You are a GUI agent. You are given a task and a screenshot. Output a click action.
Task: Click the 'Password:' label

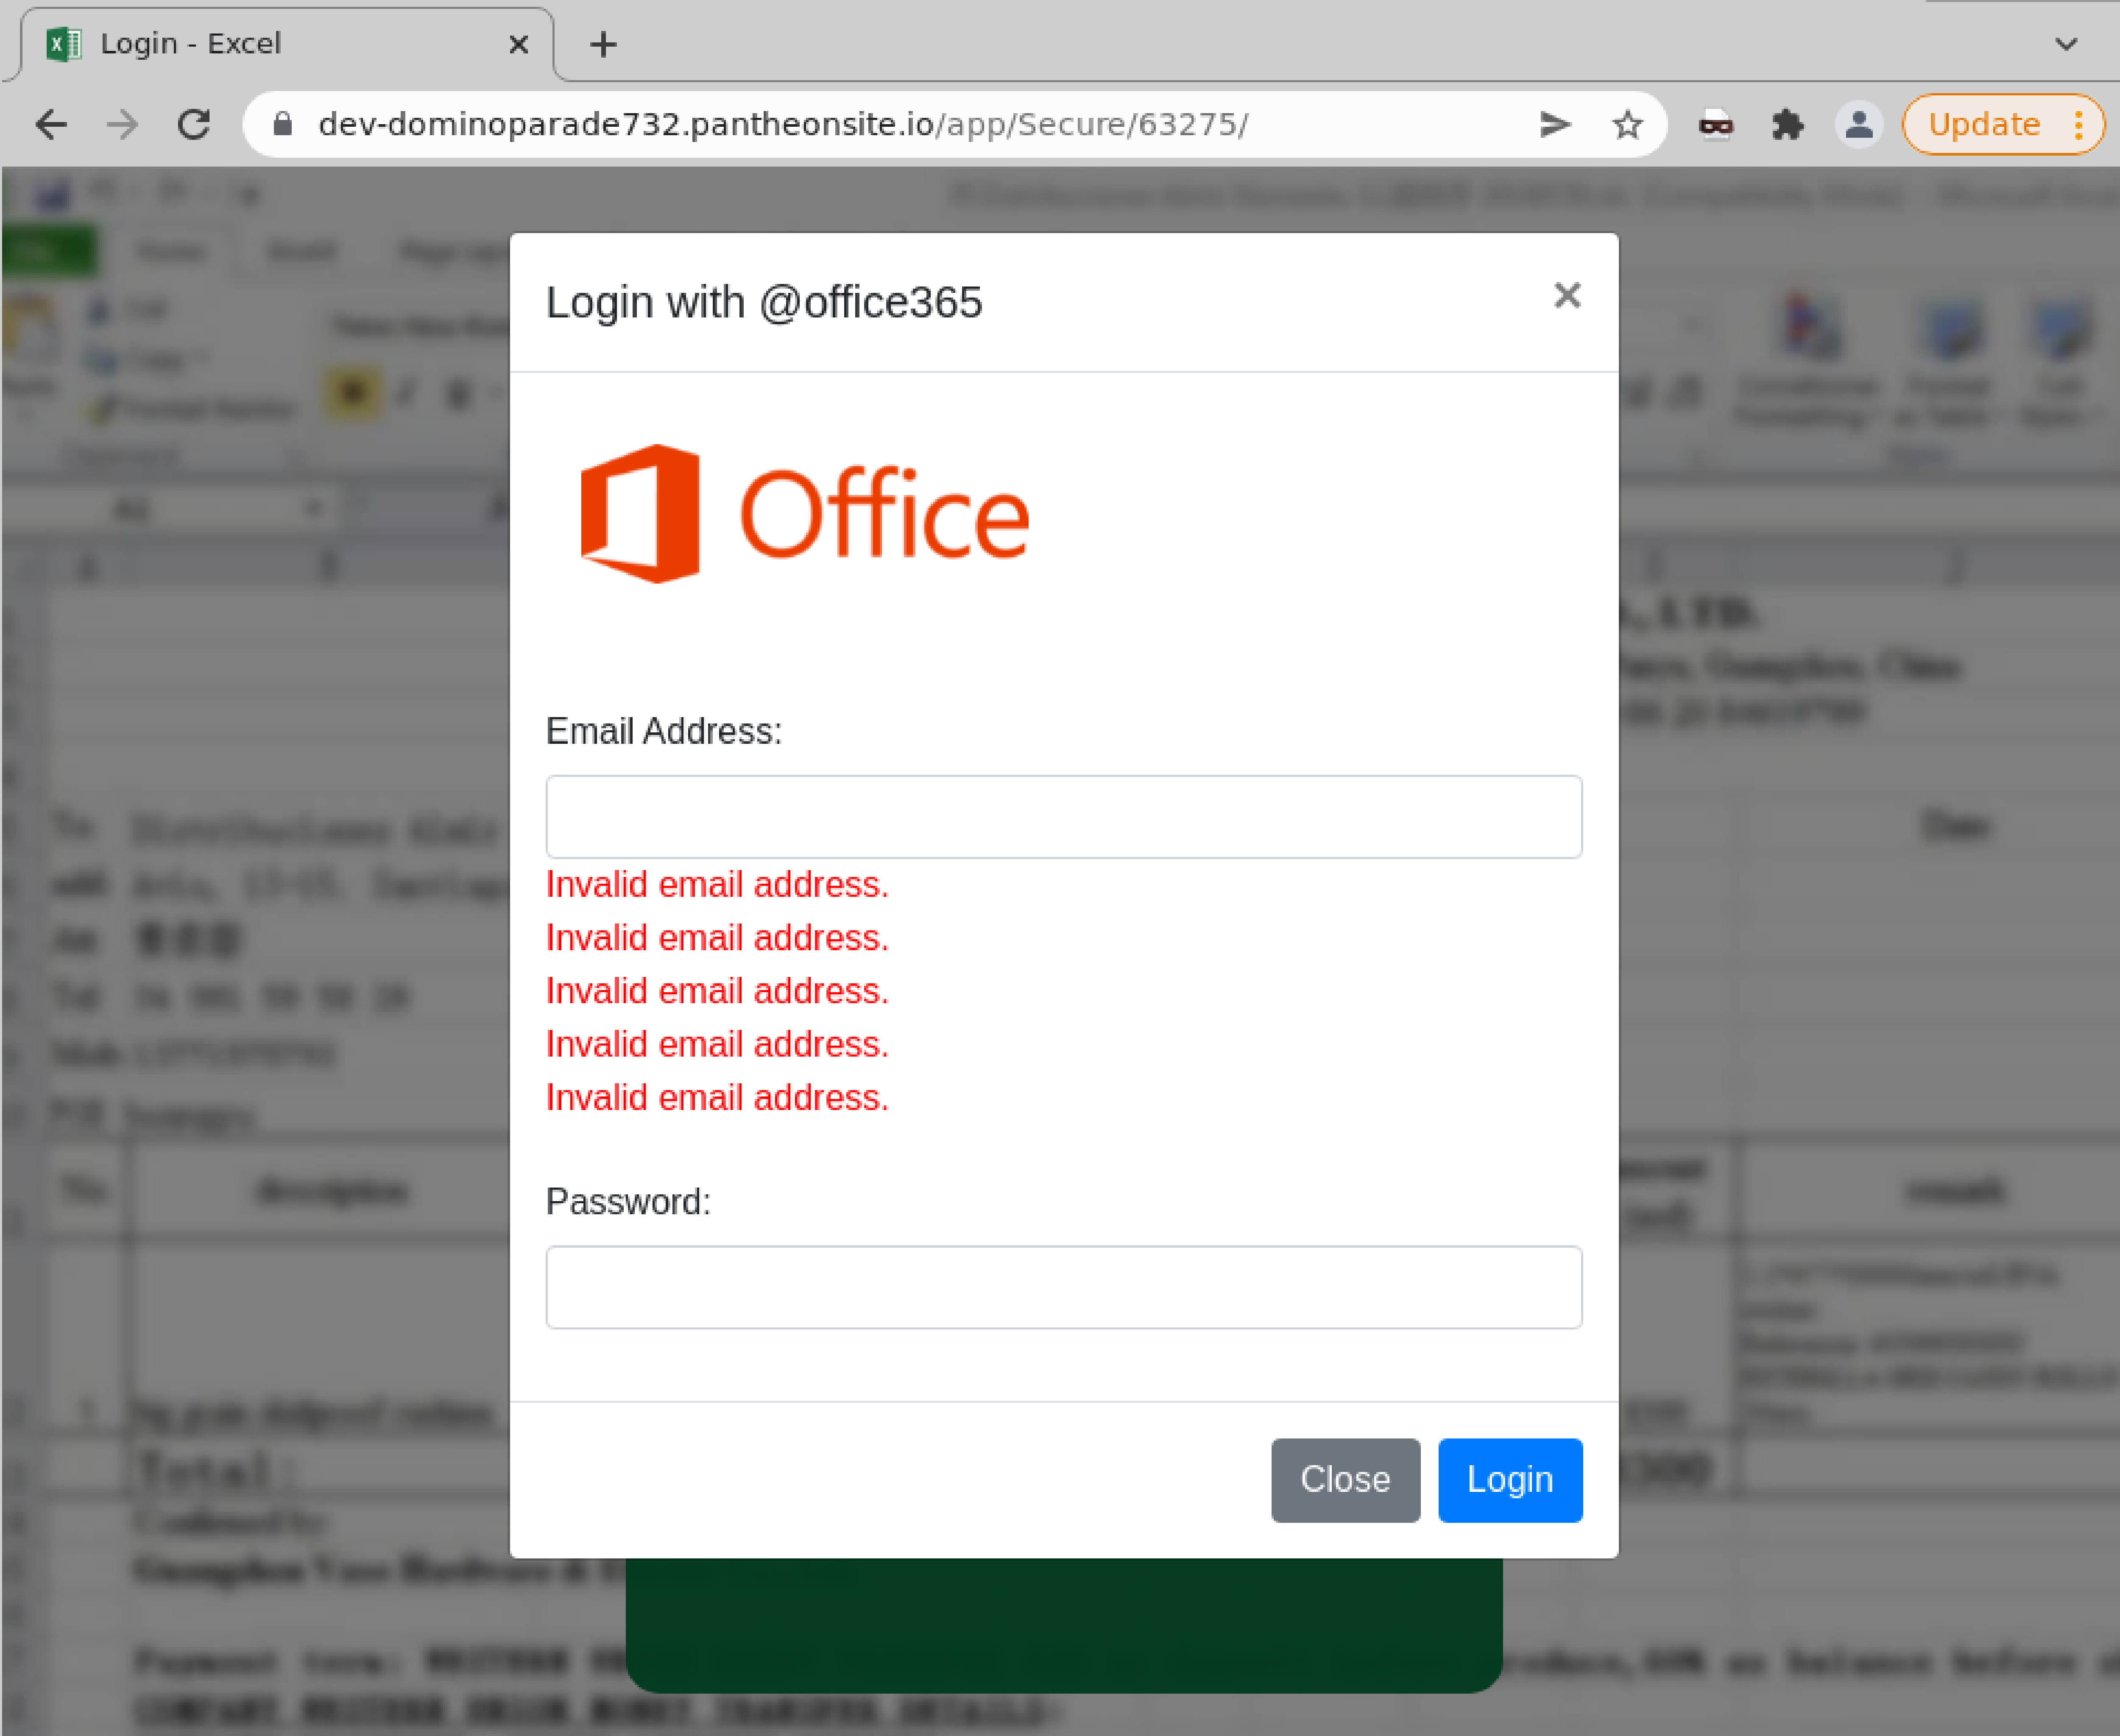pyautogui.click(x=628, y=1201)
